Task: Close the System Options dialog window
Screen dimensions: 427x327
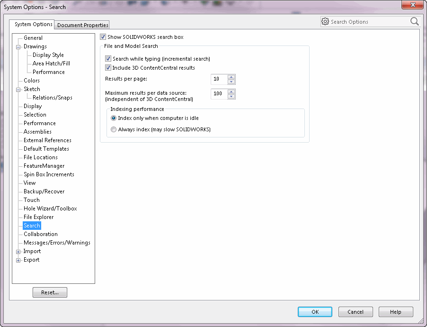Action: point(413,5)
